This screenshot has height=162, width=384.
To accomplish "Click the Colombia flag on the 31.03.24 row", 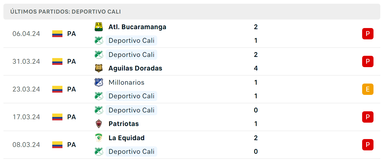I will tap(57, 61).
